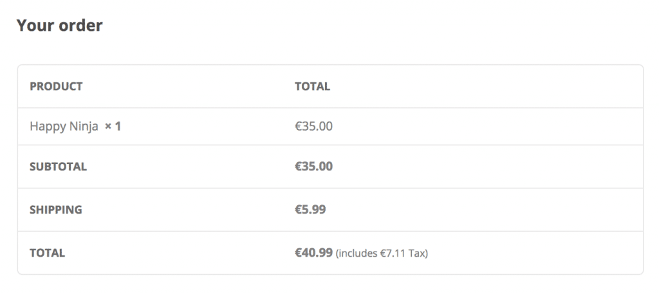Screen dimensions: 659x294
Task: Select the SHIPPING row label
Action: tap(56, 210)
